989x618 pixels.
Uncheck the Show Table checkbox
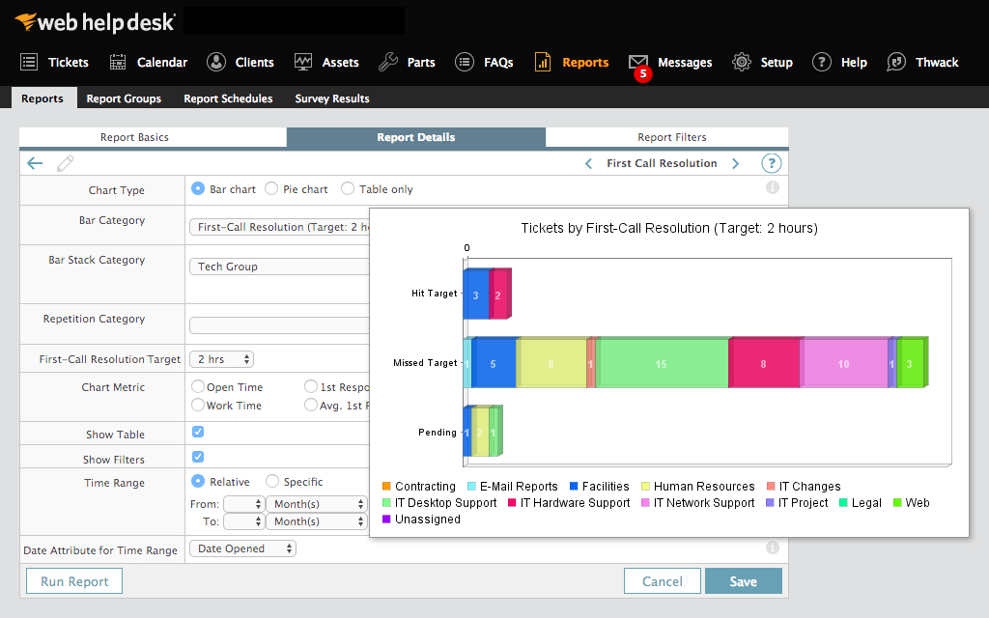coord(197,432)
